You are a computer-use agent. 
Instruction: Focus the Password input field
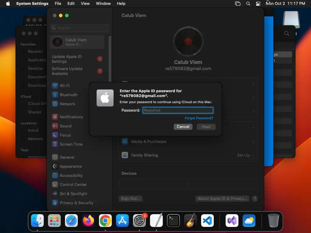178,110
